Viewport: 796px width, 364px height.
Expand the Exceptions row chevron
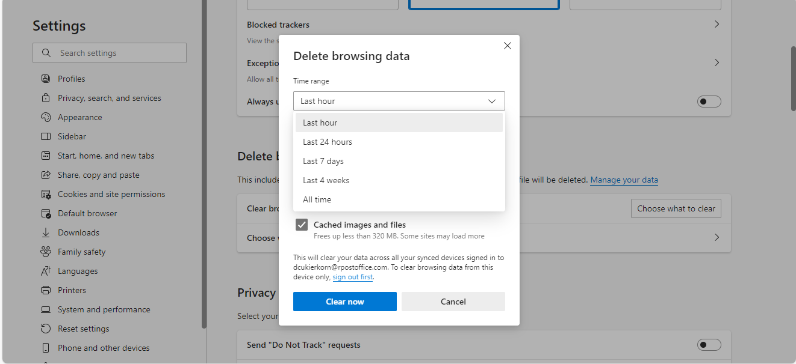tap(717, 62)
